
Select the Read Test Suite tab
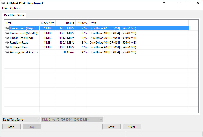pos(14,15)
